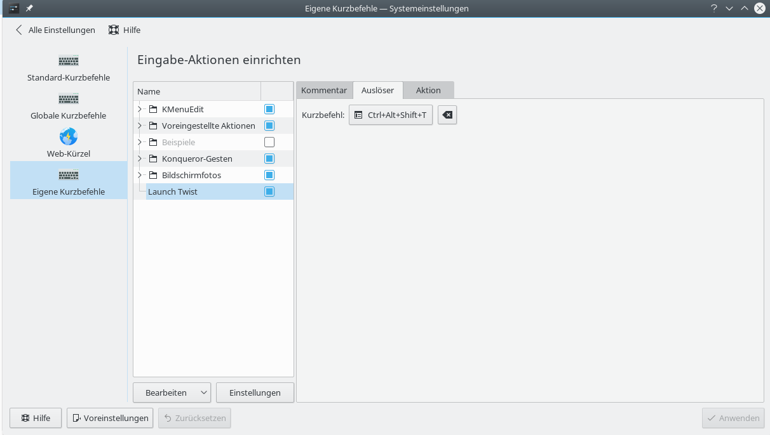Click Beispiele folder icon

pos(153,142)
